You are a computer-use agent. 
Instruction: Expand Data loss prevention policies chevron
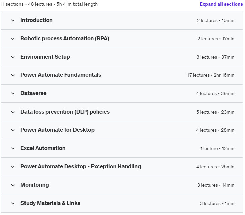click(13, 112)
